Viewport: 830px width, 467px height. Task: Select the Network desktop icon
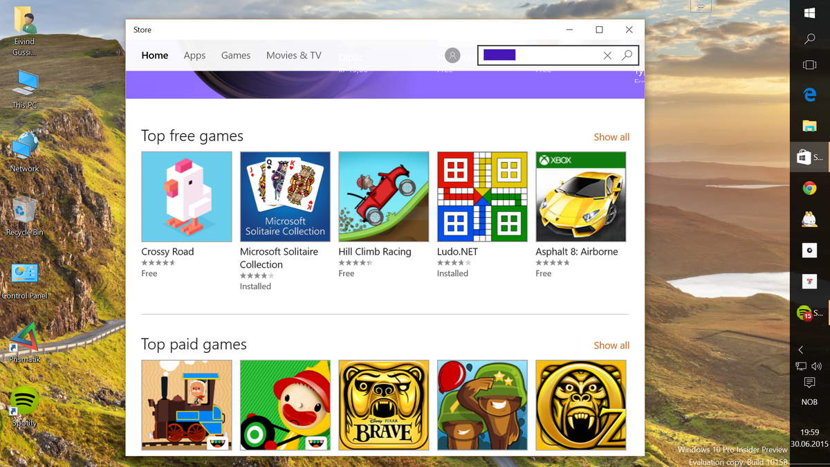pos(24,153)
